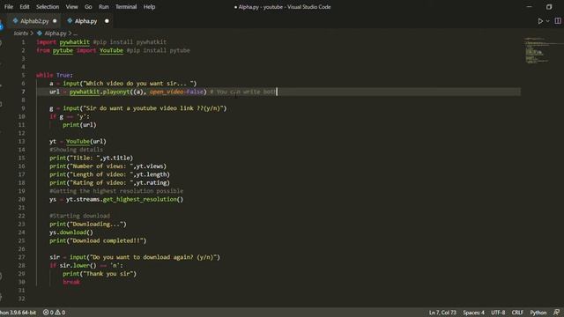Split the editor to the right
Screen dimensions: 564x317
coord(558,21)
